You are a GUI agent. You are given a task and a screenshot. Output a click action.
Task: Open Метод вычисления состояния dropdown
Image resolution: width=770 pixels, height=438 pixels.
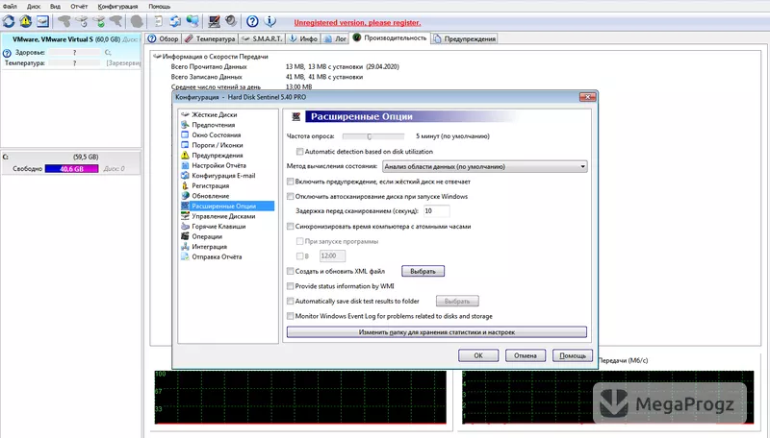pos(484,166)
